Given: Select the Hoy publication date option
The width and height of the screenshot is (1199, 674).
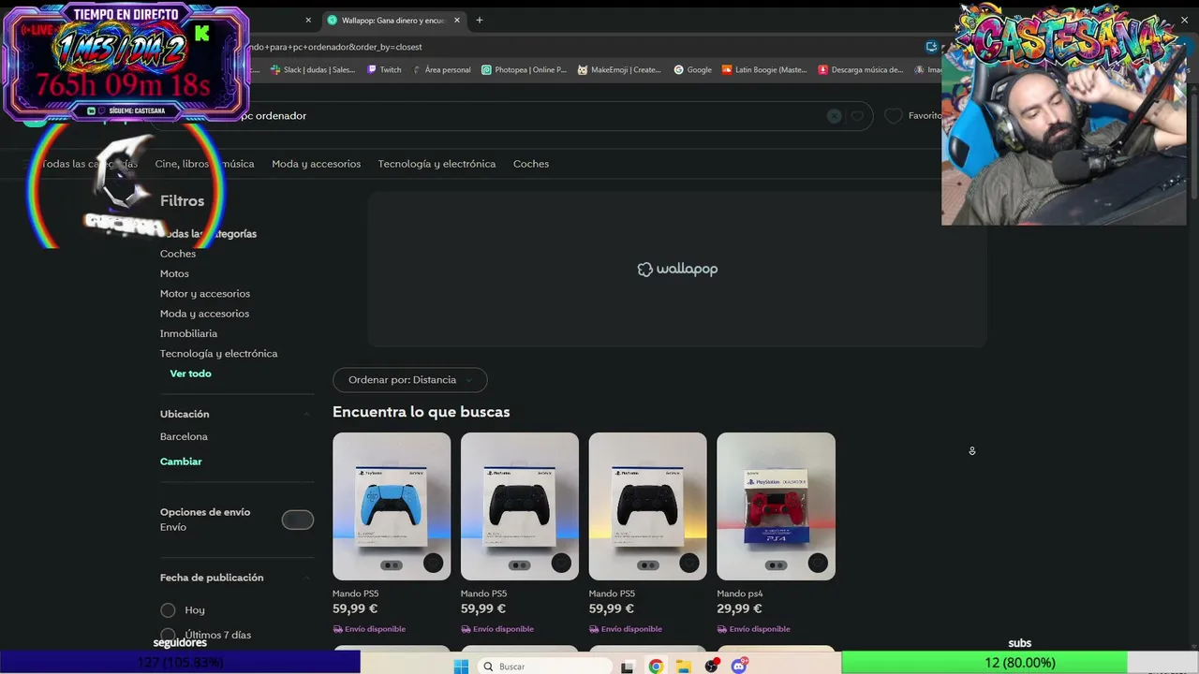Looking at the screenshot, I should pos(168,610).
